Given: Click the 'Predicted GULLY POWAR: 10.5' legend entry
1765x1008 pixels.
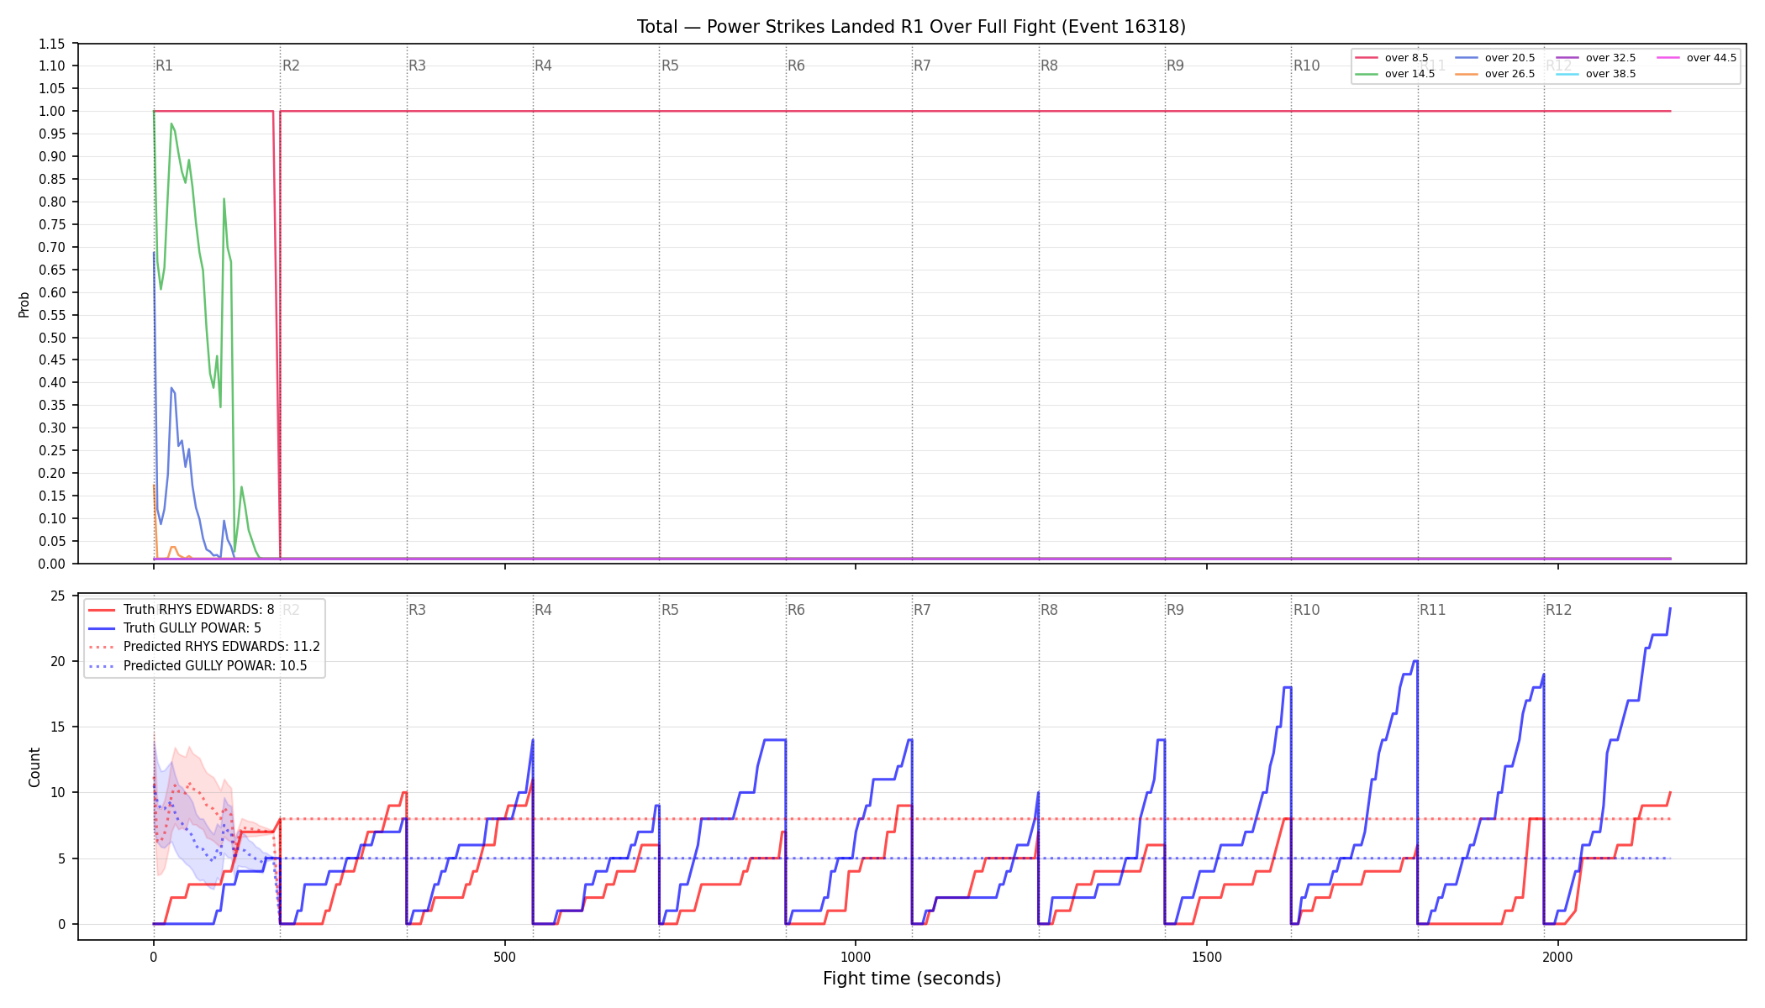Looking at the screenshot, I should click(x=215, y=666).
